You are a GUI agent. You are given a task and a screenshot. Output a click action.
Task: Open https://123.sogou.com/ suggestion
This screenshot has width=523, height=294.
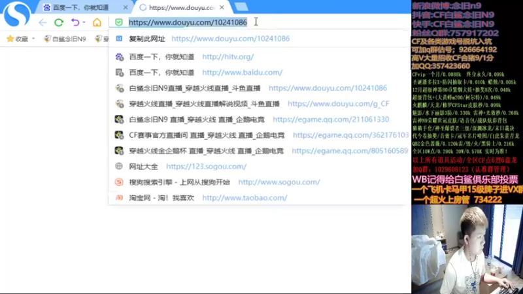206,167
